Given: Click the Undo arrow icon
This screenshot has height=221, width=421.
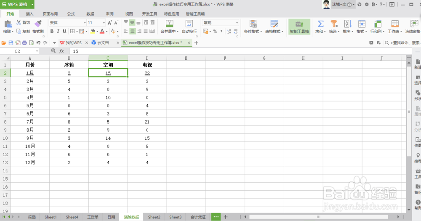Looking at the screenshot, I should point(38,43).
